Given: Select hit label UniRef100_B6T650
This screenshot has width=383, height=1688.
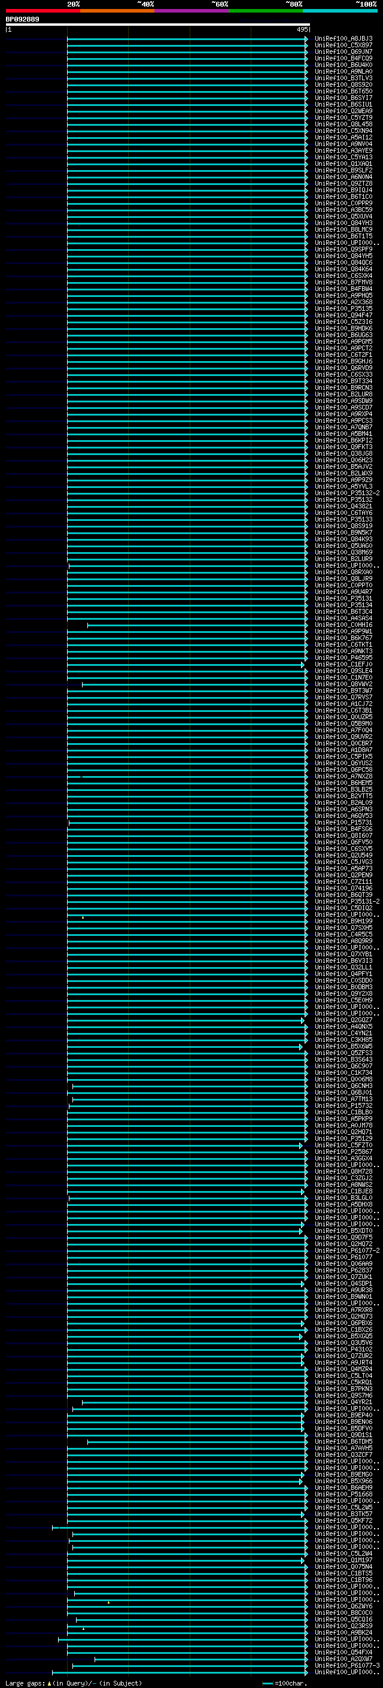Looking at the screenshot, I should point(344,91).
